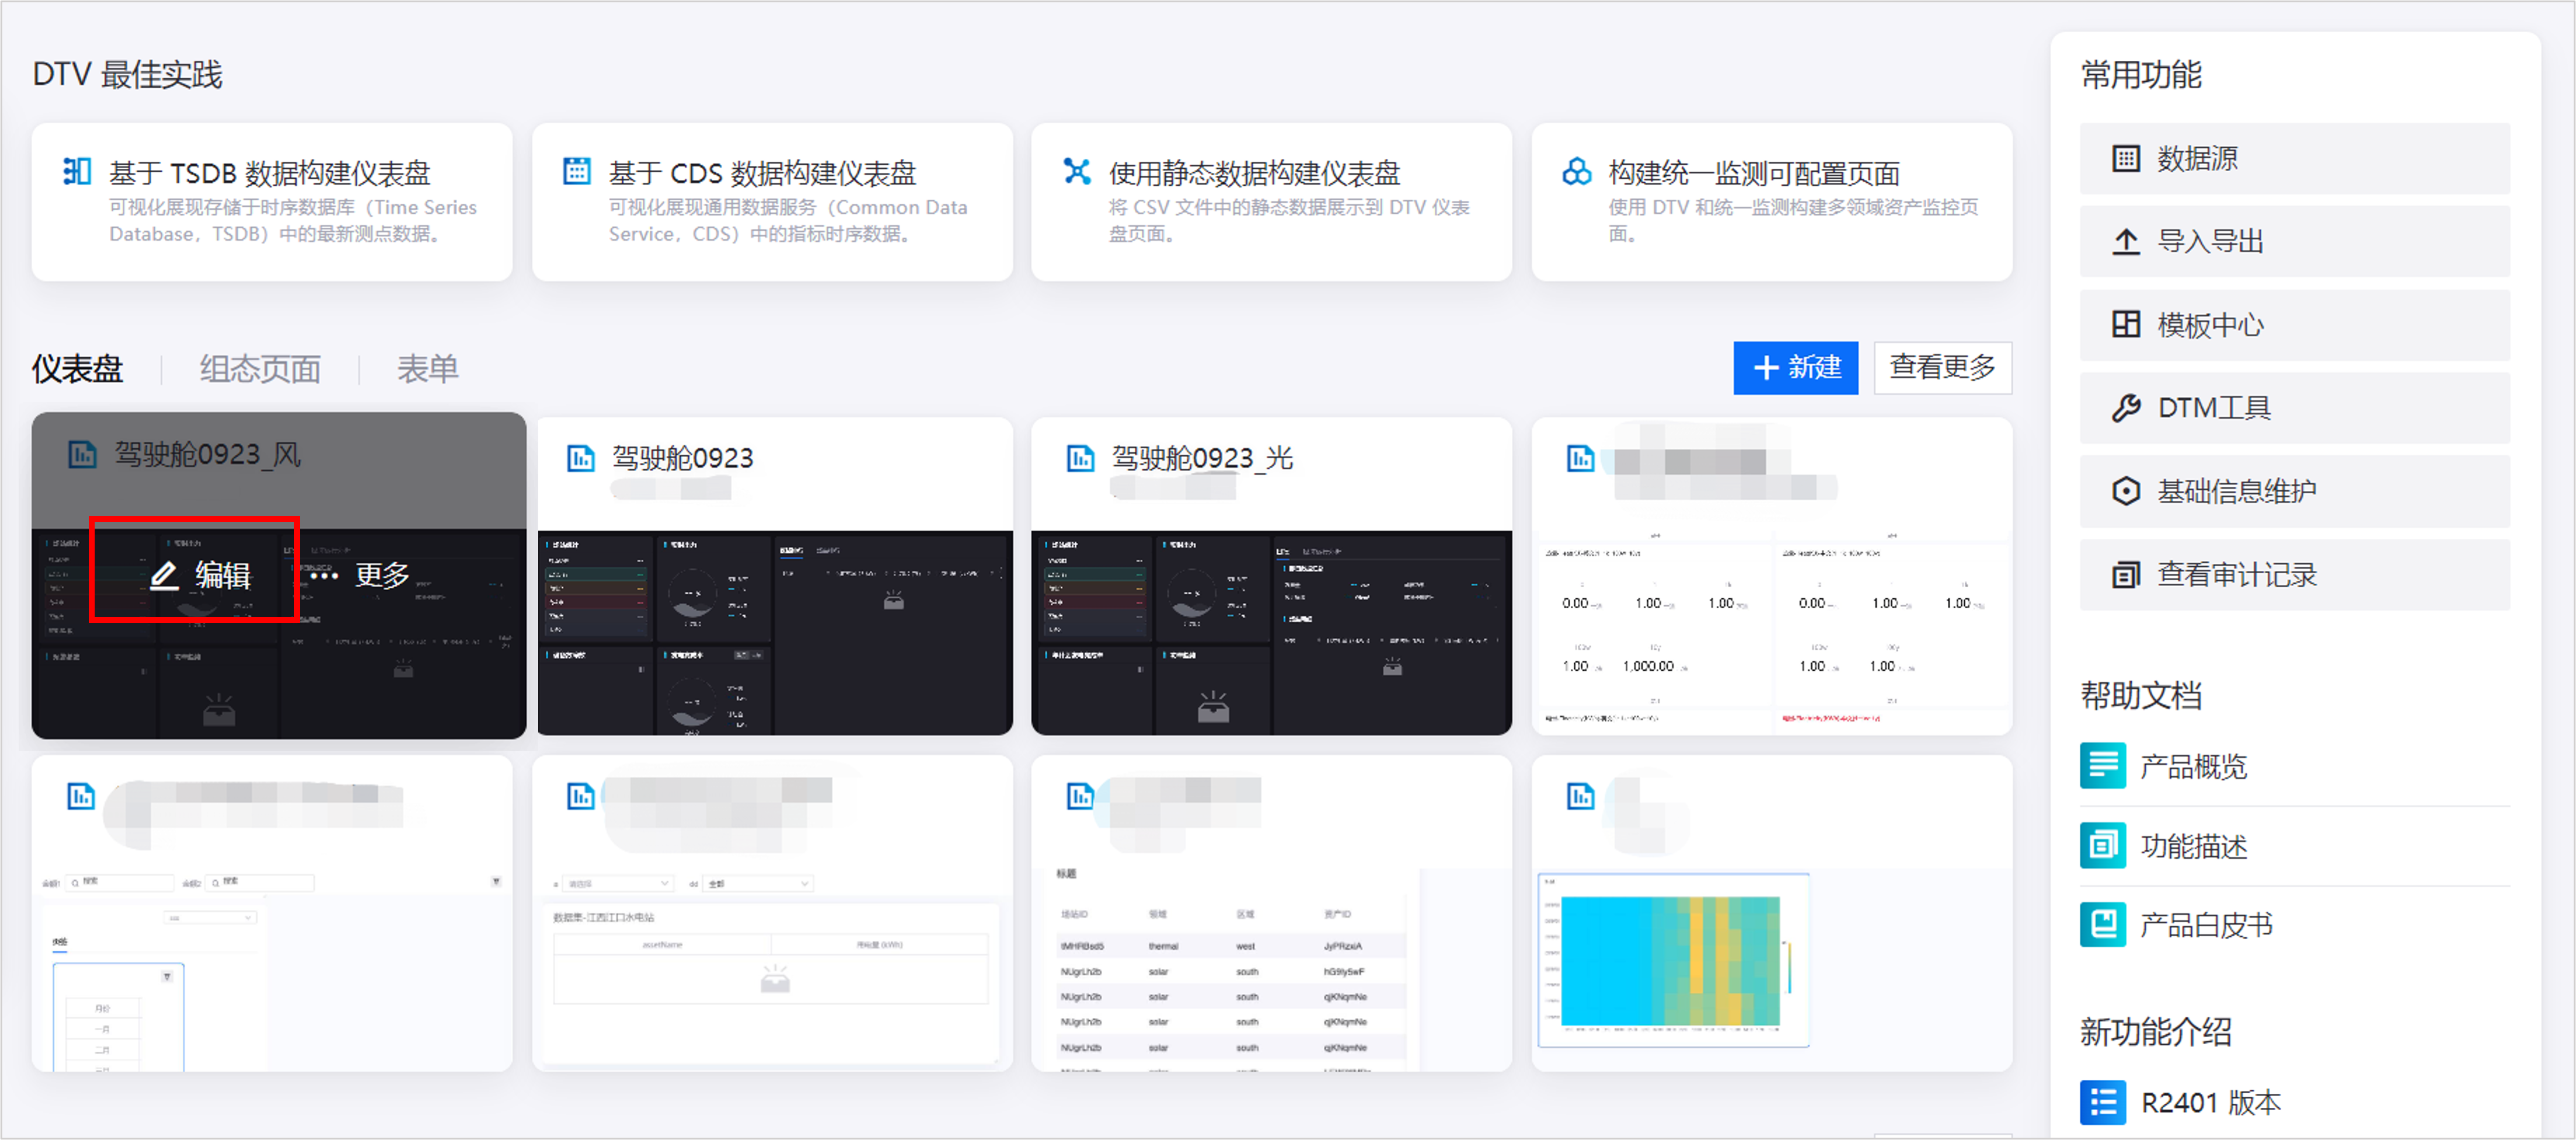The height and width of the screenshot is (1140, 2576).
Task: Click the unified monitoring page icon
Action: coord(1576,172)
